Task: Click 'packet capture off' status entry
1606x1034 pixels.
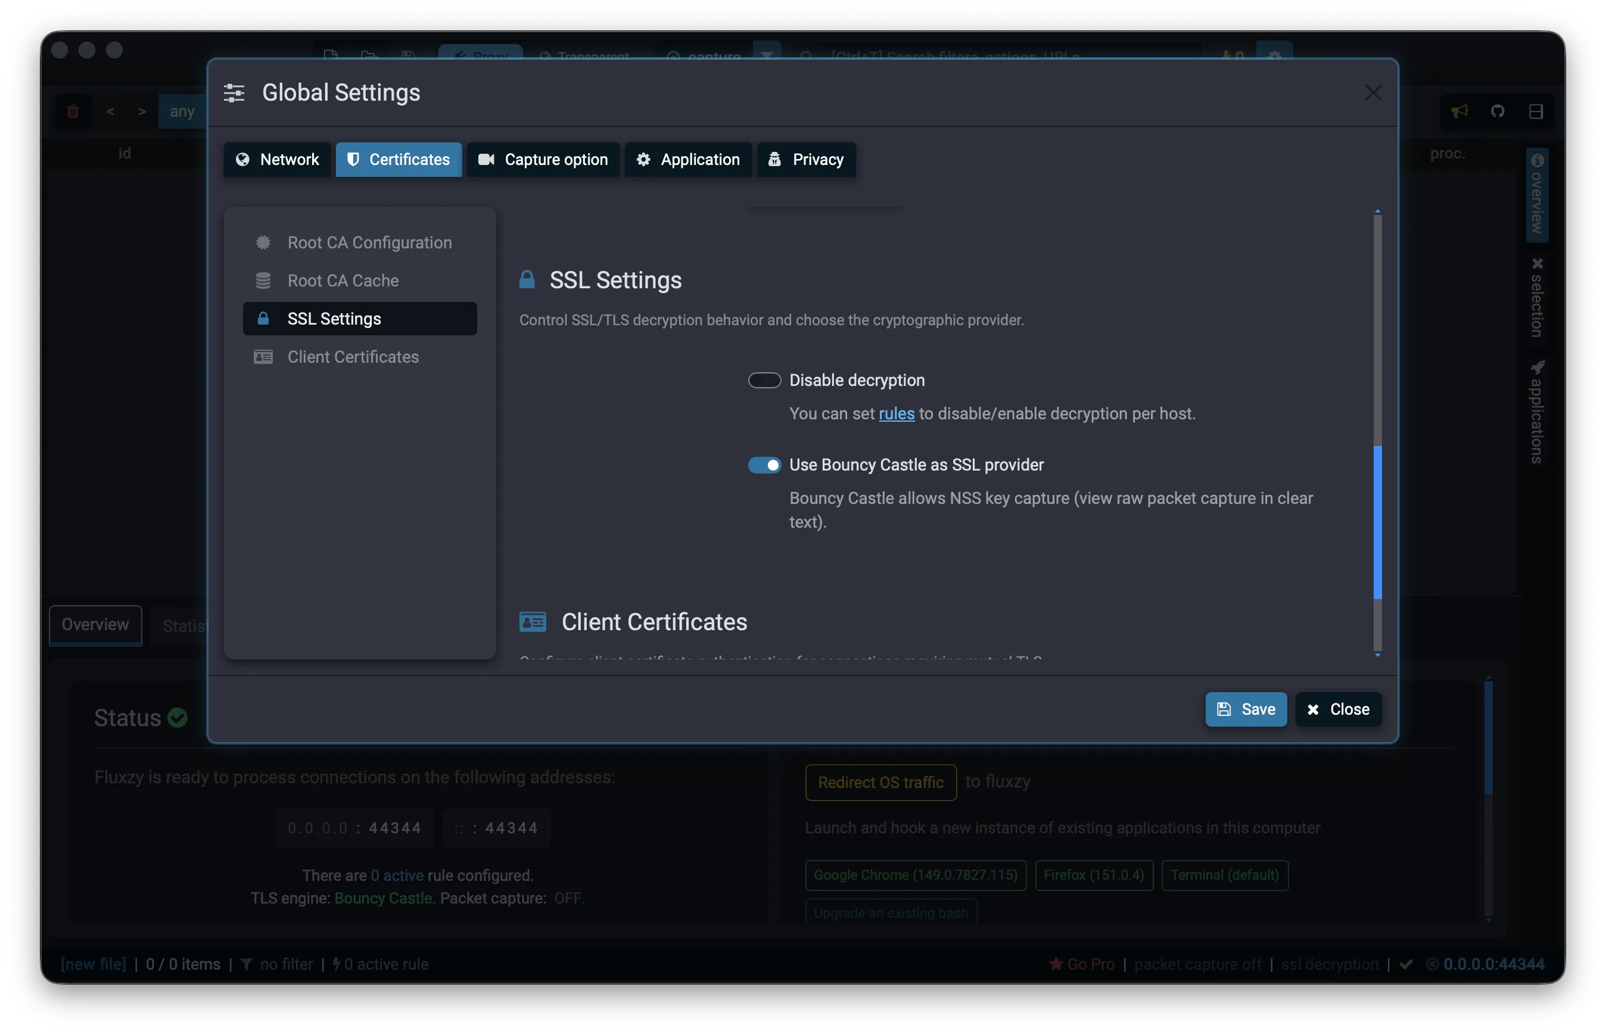Action: (1197, 964)
